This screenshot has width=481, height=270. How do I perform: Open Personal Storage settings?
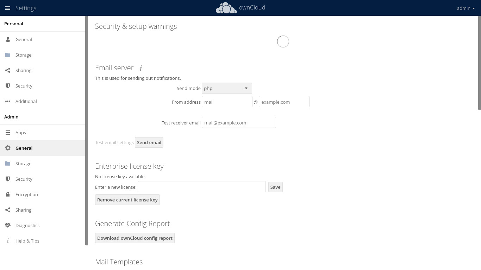click(x=23, y=55)
